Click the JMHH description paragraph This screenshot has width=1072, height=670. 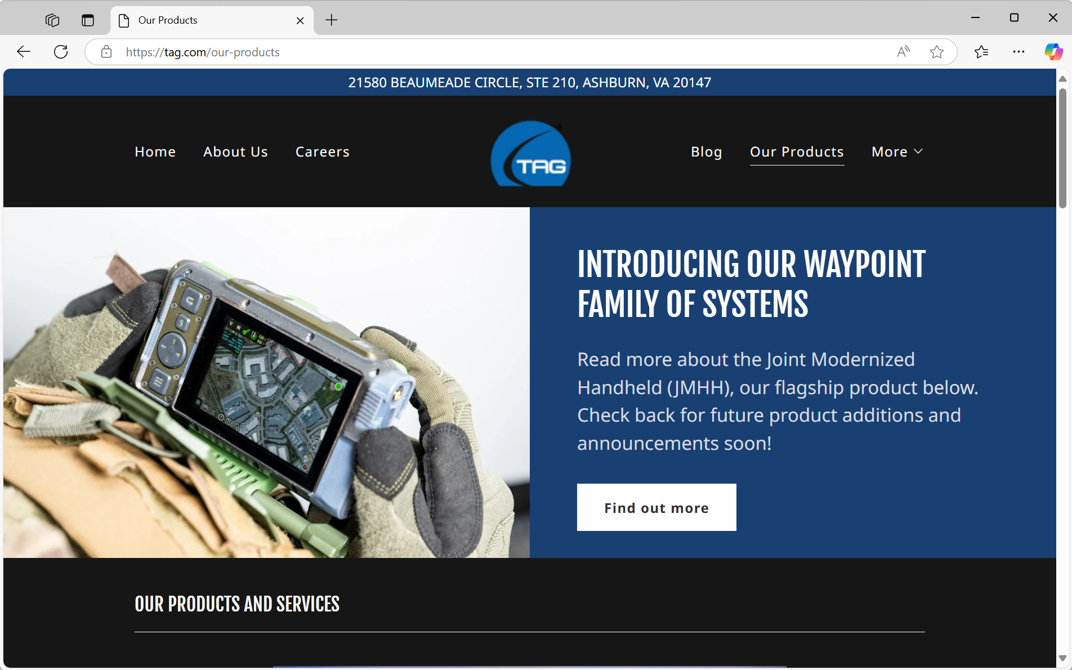pyautogui.click(x=778, y=401)
